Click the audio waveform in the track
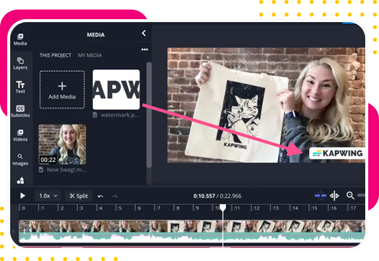 (x=192, y=237)
